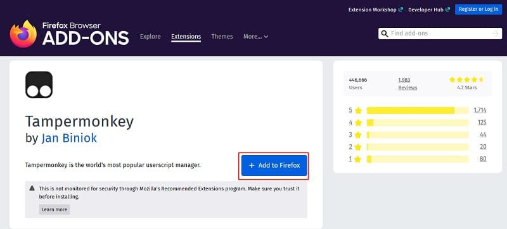
Task: Open the 1,983 Reviews link
Action: (x=408, y=84)
